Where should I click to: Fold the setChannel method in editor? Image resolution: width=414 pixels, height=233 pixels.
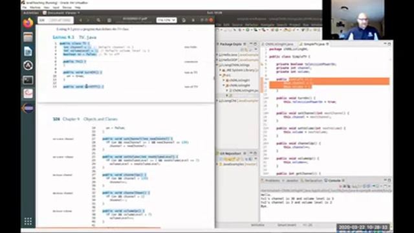267,113
